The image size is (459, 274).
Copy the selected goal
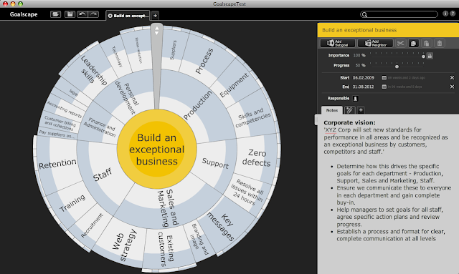(x=413, y=43)
